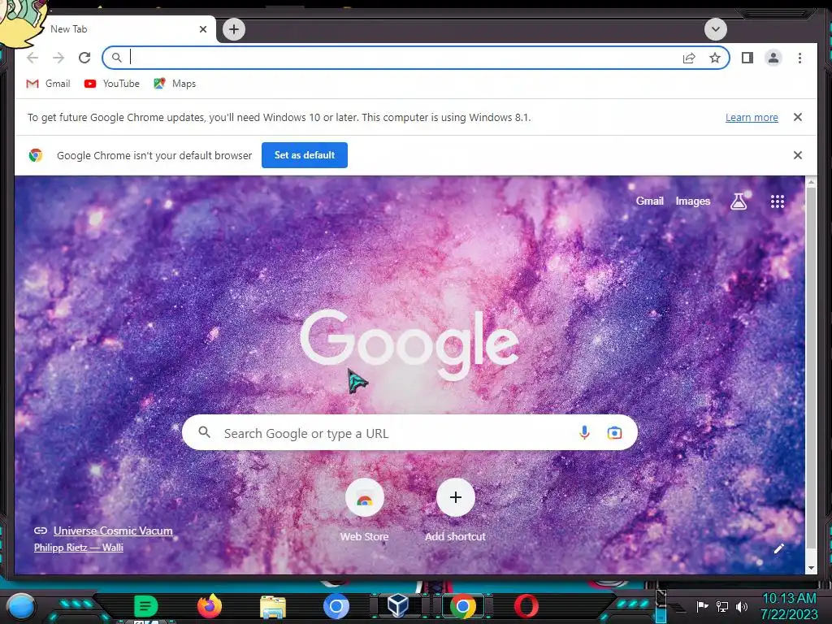Click page scrollbar up arrow
832x624 pixels.
point(811,183)
